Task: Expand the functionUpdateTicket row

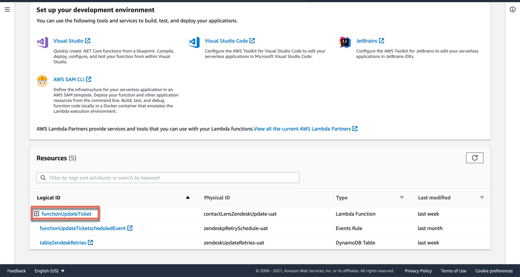Action: [x=36, y=214]
